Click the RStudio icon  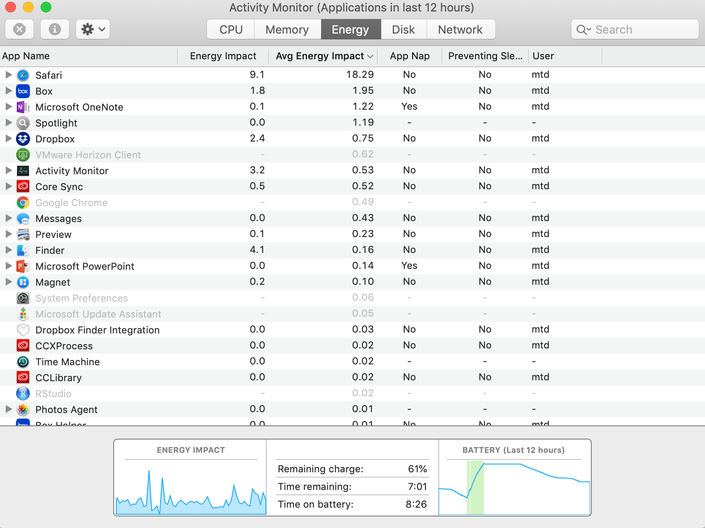23,394
